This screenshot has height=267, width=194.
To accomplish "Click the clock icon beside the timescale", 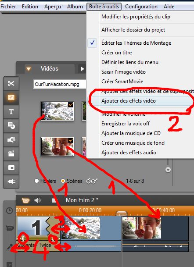I will point(9,210).
